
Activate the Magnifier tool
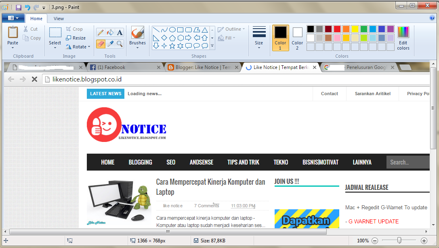pos(119,44)
